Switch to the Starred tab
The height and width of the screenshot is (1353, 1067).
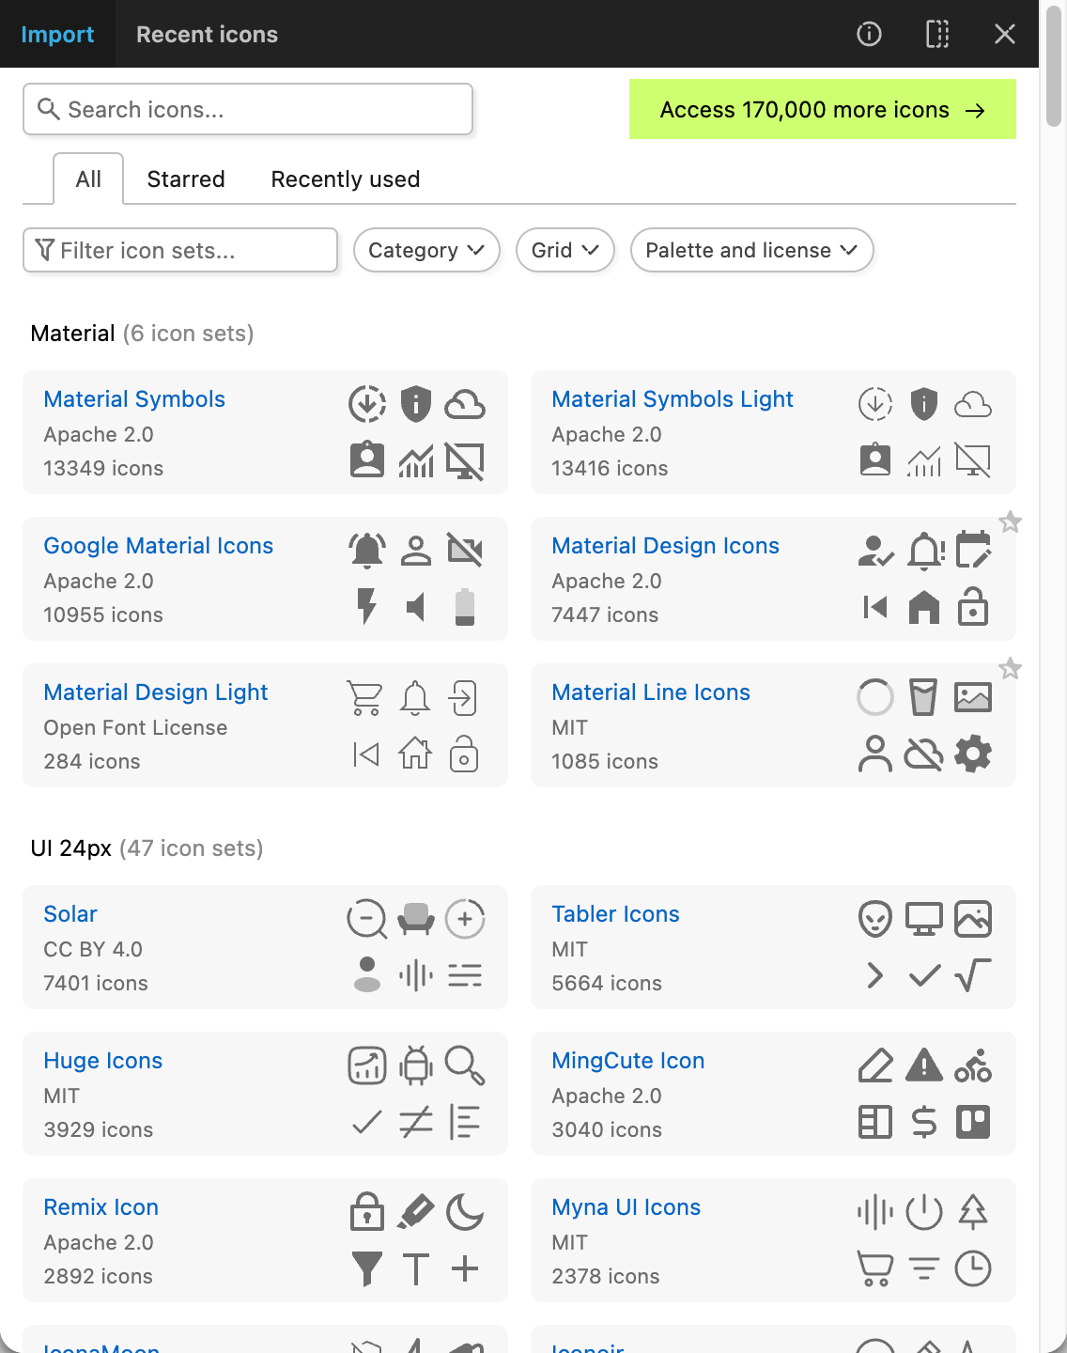[185, 179]
